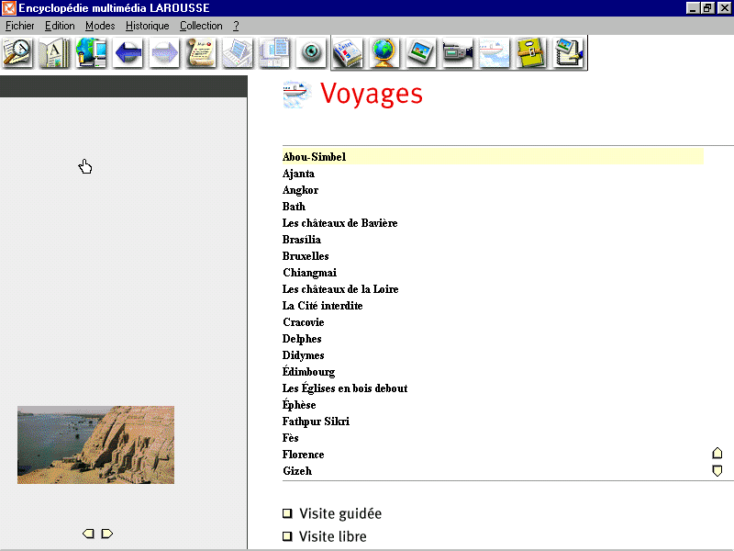734x551 pixels.
Task: Open the Collection menu
Action: 201,26
